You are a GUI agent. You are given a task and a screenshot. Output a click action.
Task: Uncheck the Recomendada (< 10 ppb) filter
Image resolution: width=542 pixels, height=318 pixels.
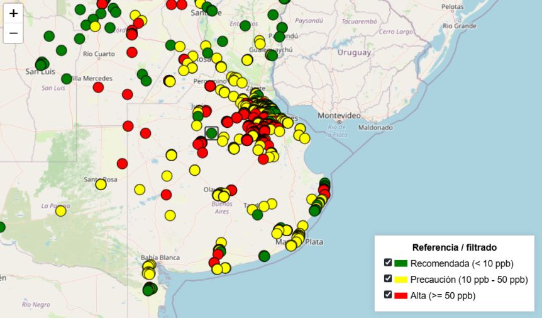coord(388,263)
